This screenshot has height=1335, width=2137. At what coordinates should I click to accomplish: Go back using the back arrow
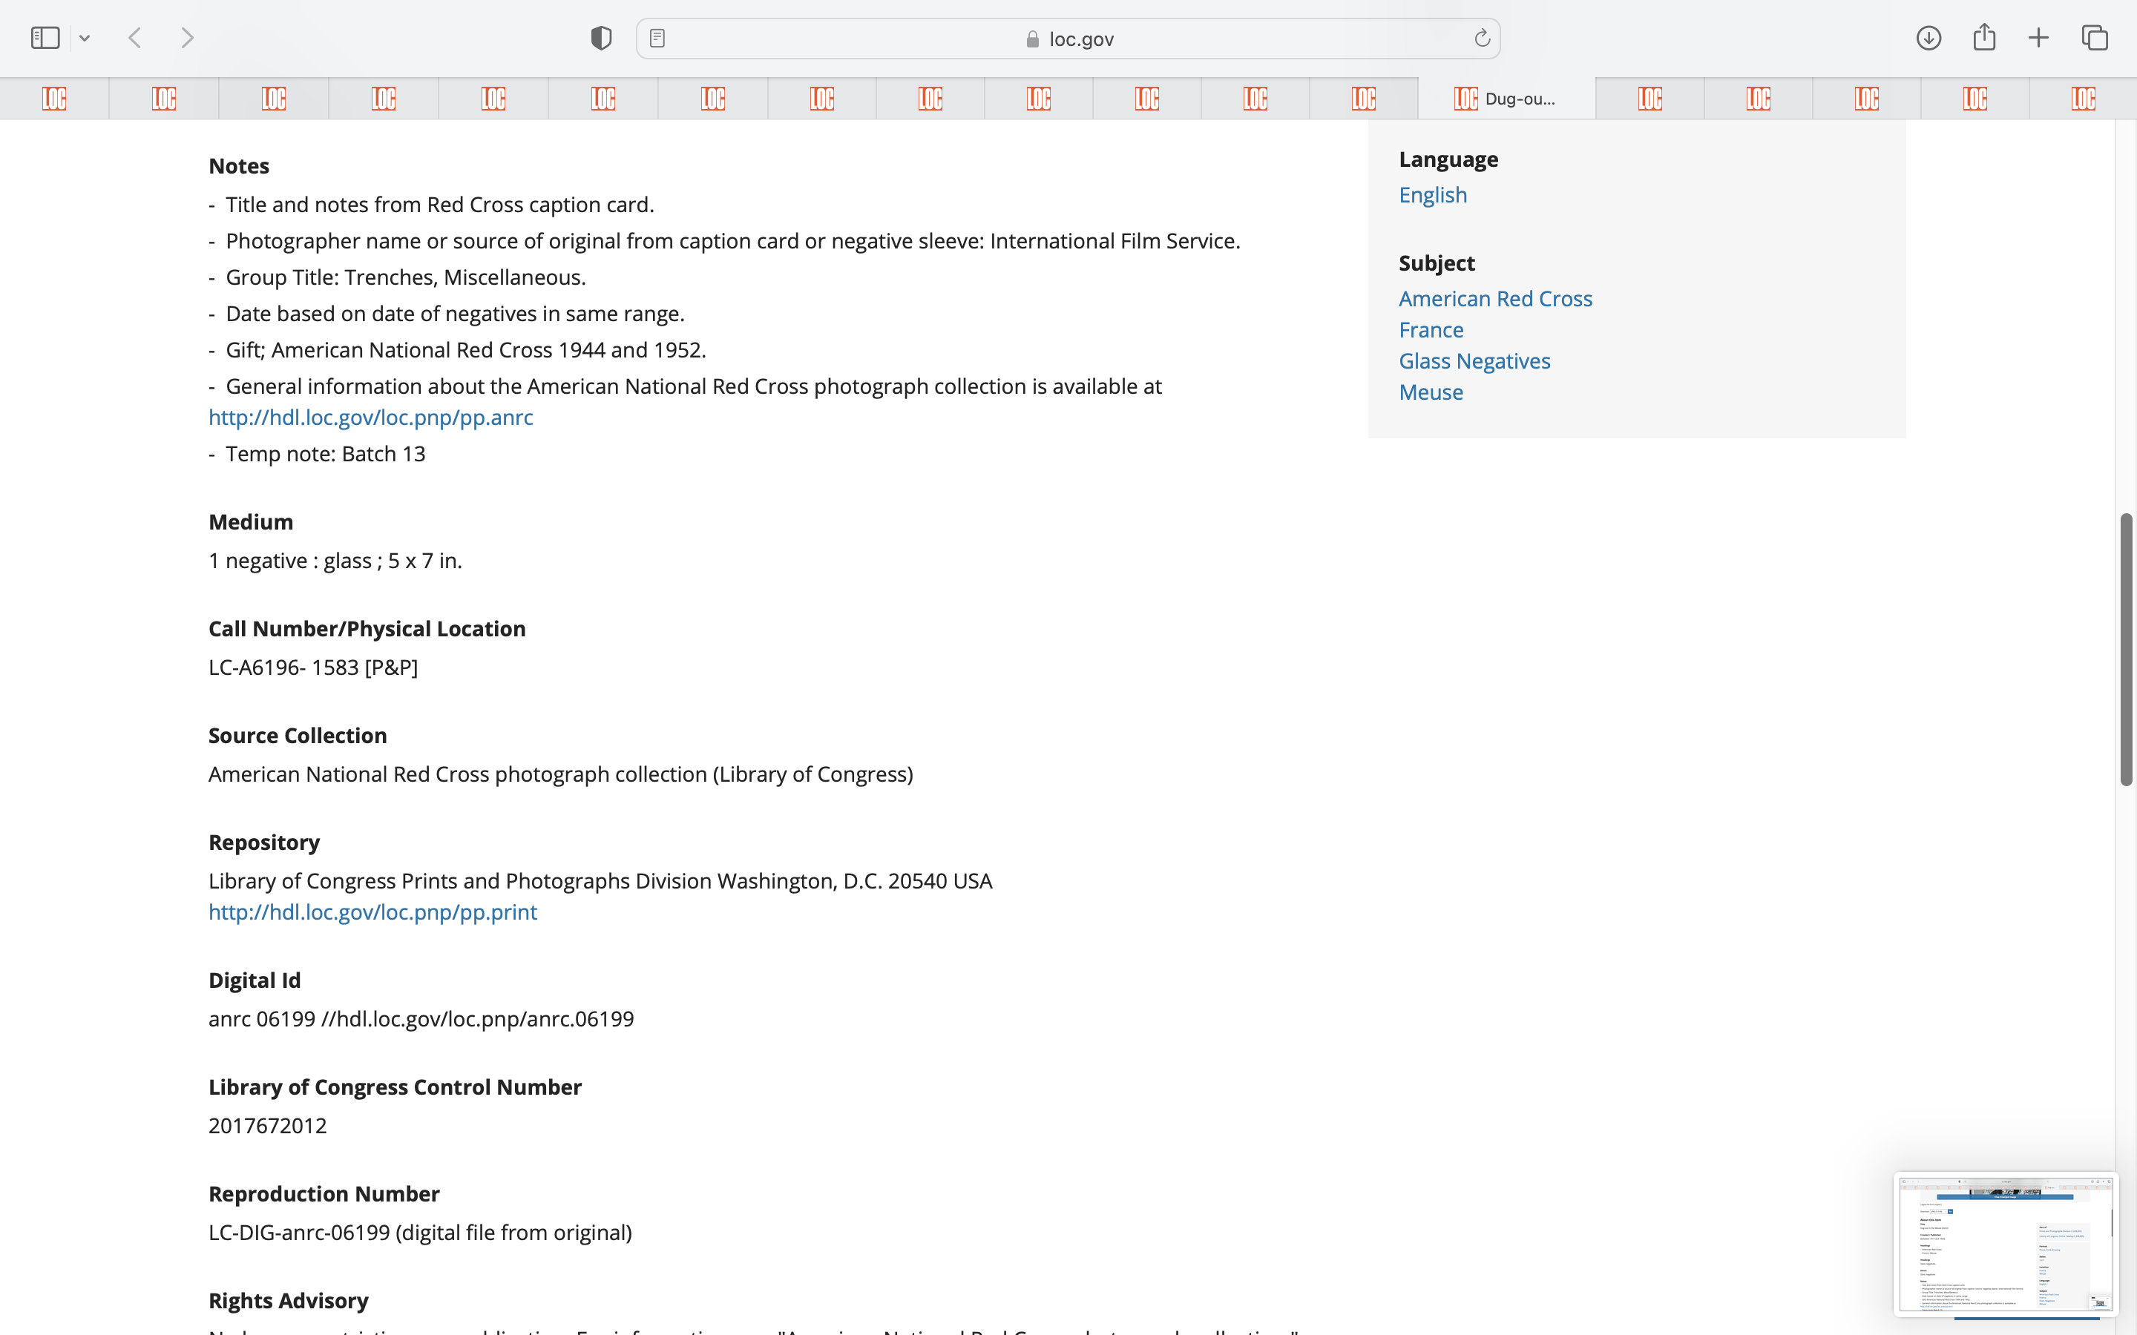[x=135, y=38]
